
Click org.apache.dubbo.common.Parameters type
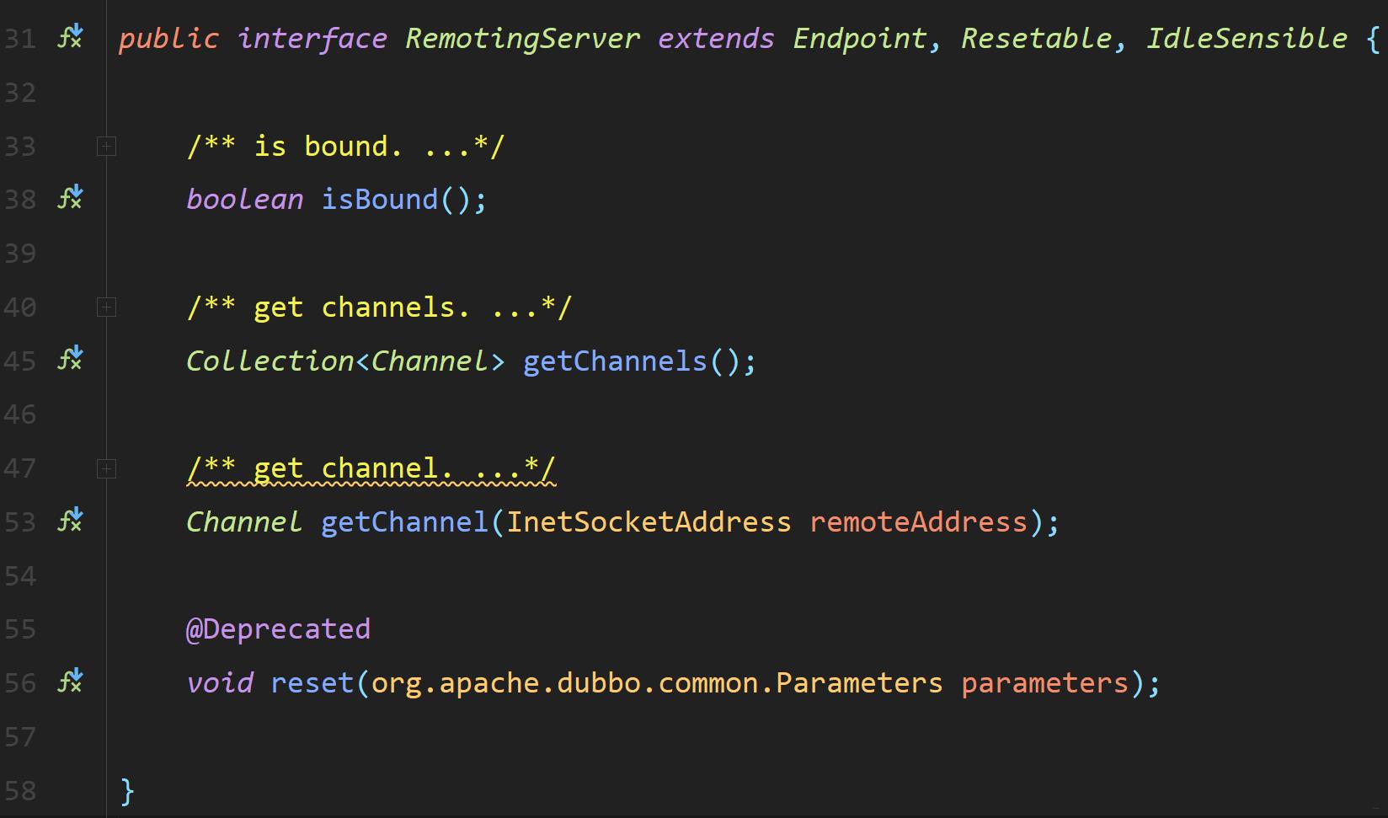pyautogui.click(x=657, y=683)
